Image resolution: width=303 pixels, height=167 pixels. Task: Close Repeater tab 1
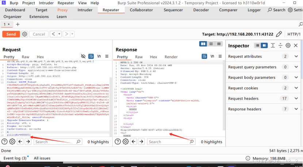click(x=9, y=24)
